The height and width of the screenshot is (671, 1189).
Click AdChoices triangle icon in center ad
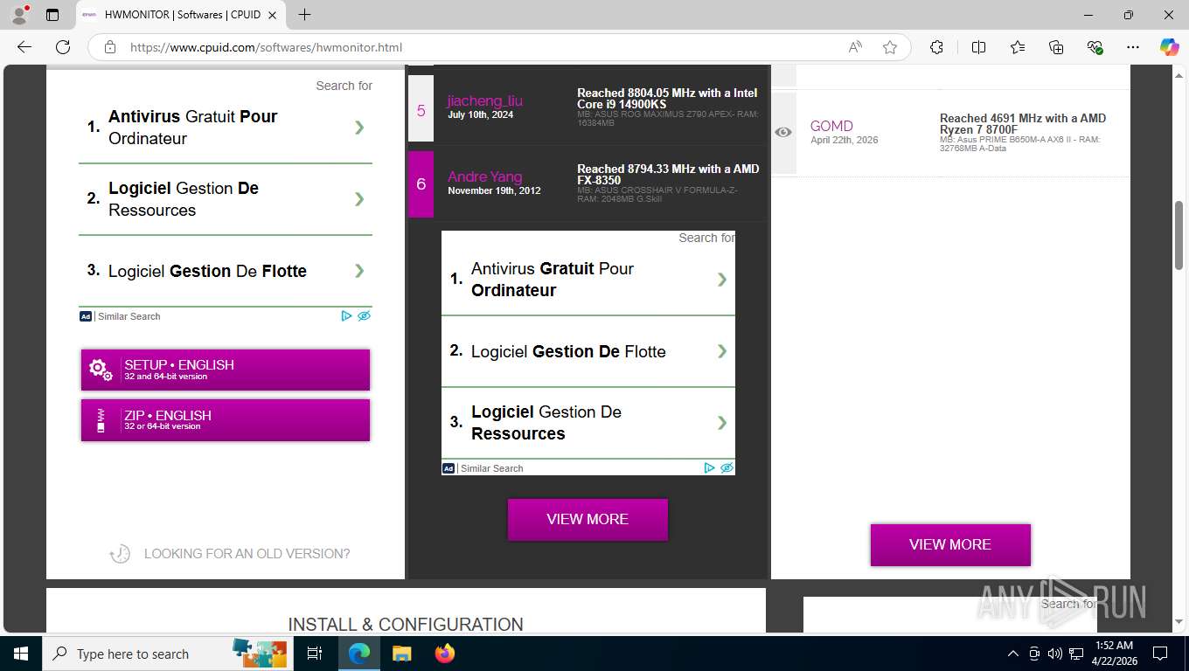[709, 468]
